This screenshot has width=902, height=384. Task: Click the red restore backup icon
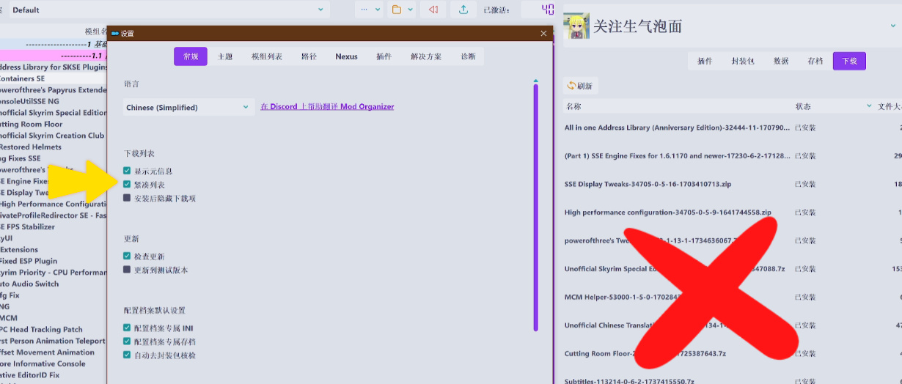[433, 10]
